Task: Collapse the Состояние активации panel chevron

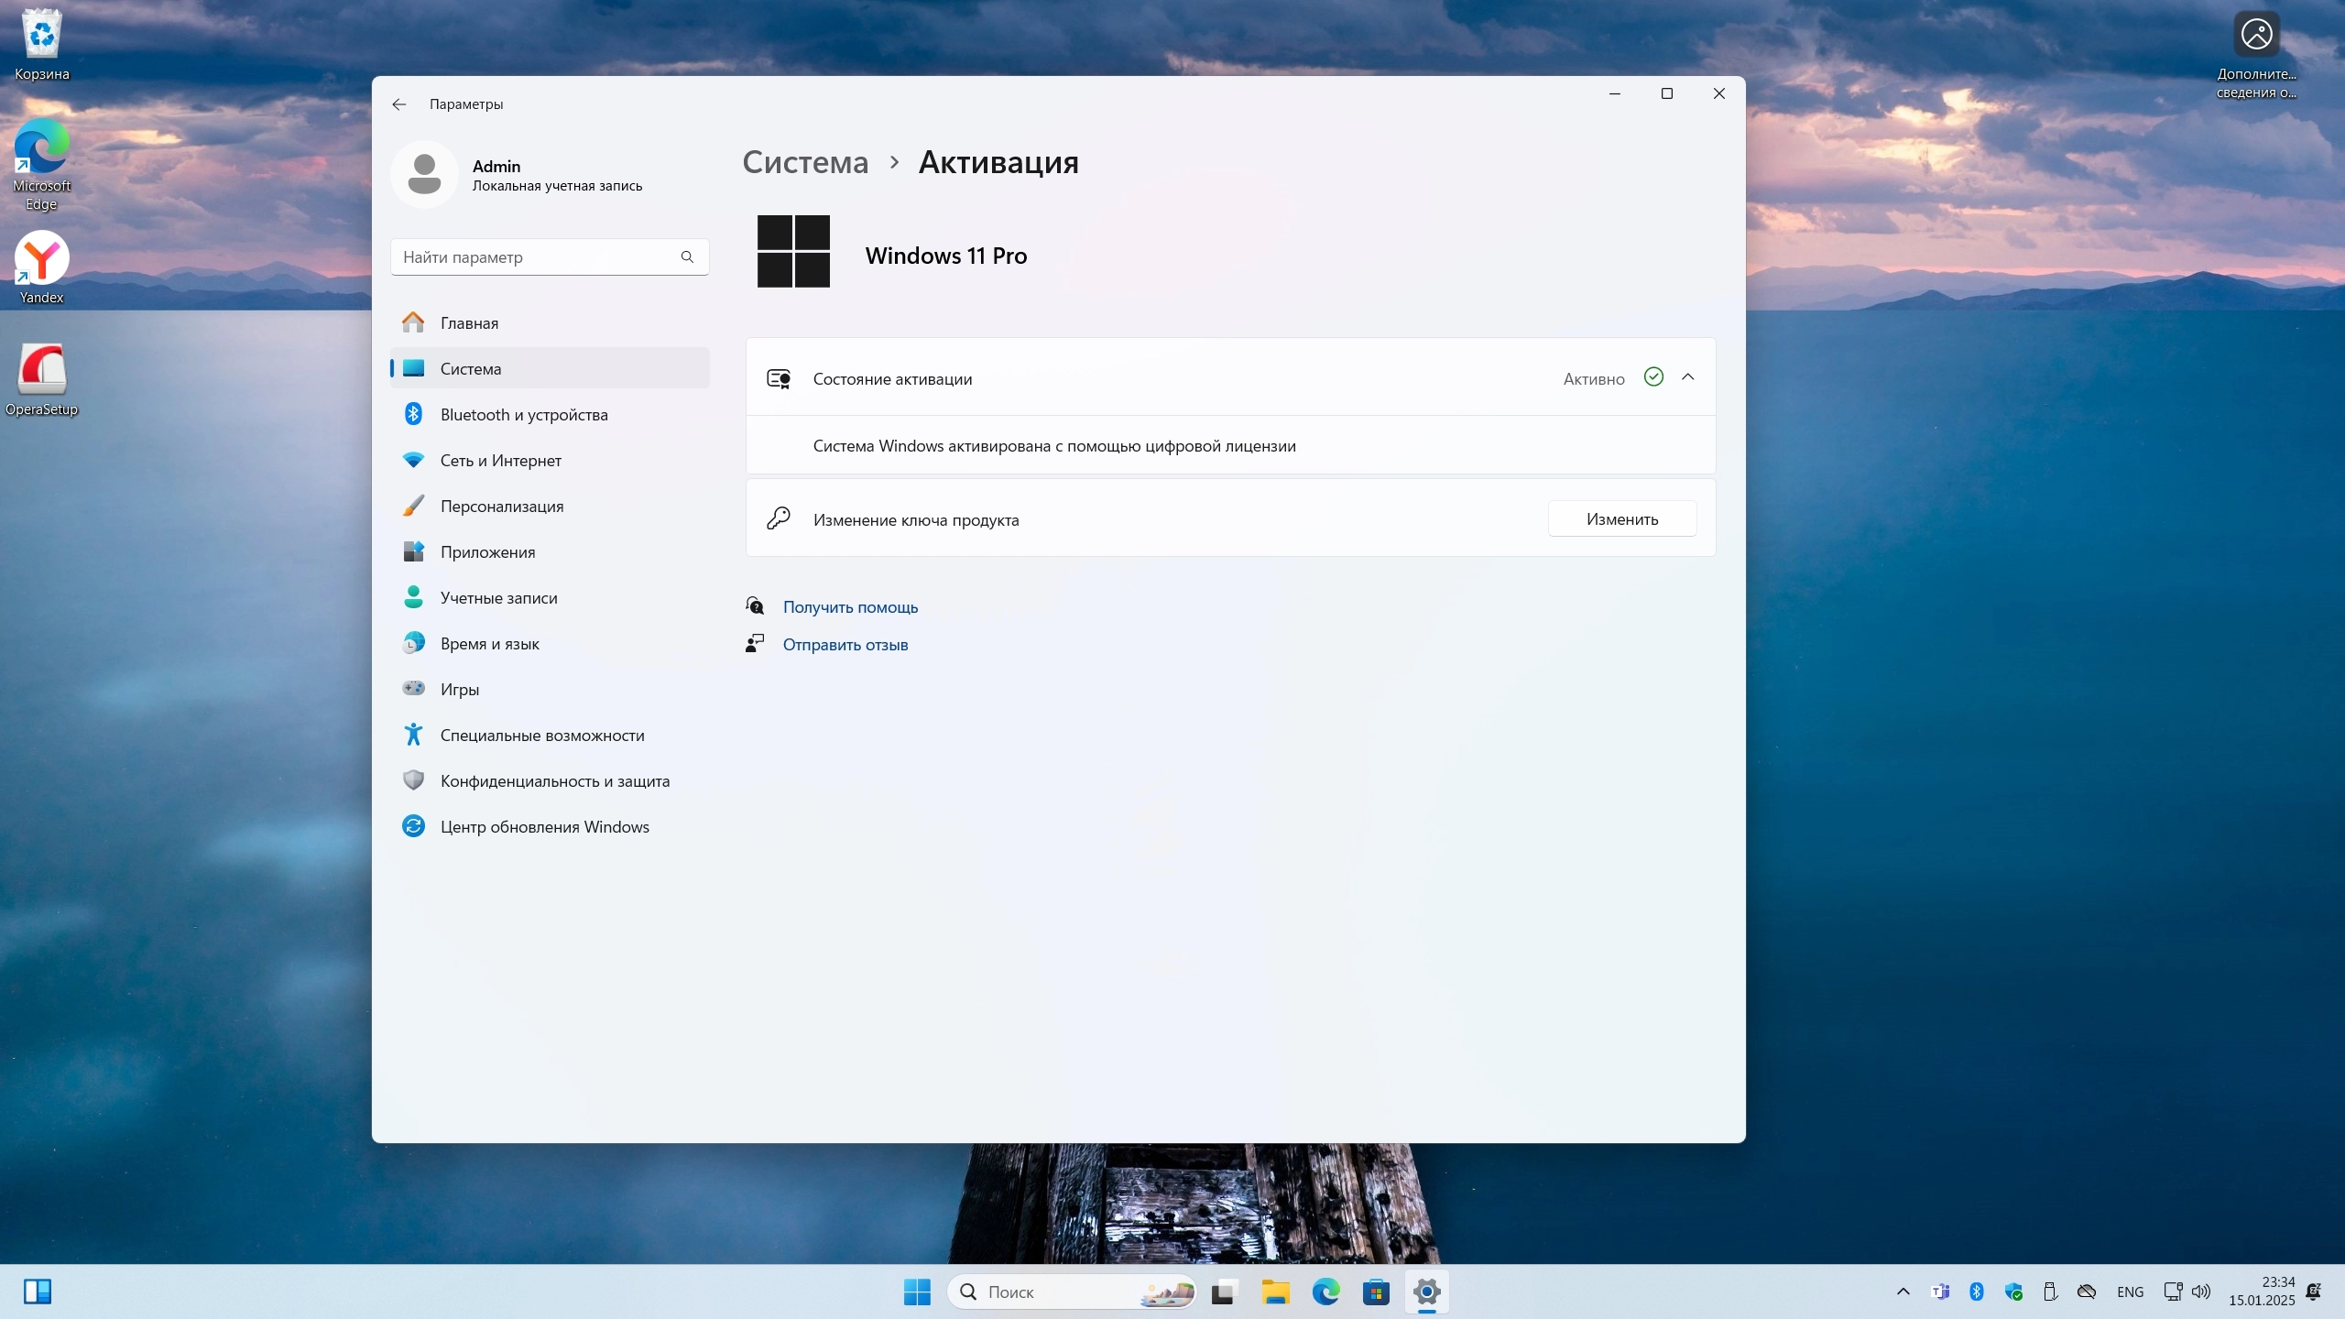Action: tap(1688, 377)
